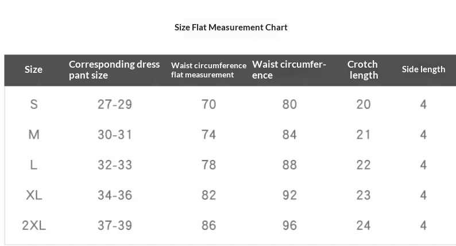Click the Corresponding dress pant size header

click(x=114, y=70)
